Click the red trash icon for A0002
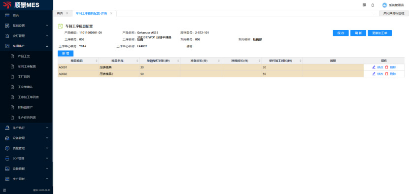The height and width of the screenshot is (194, 409). pyautogui.click(x=387, y=74)
